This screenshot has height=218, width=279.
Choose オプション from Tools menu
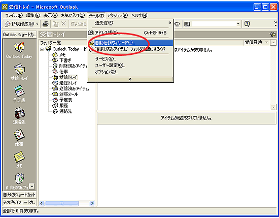coord(130,72)
